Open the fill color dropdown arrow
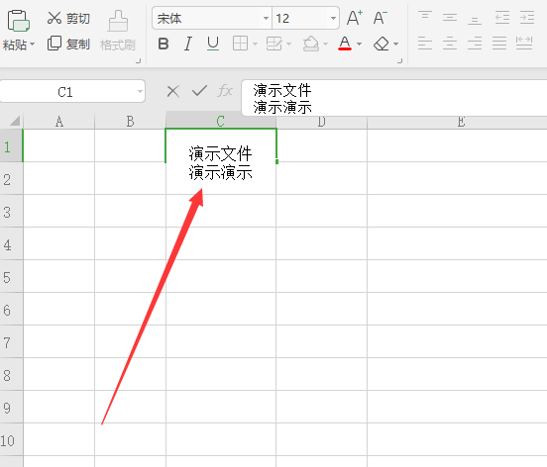This screenshot has height=467, width=547. [325, 44]
